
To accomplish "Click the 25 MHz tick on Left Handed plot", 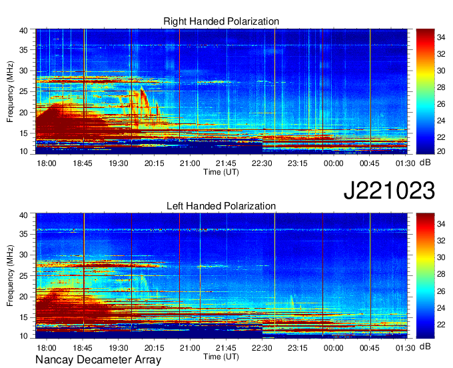I will tap(24, 276).
